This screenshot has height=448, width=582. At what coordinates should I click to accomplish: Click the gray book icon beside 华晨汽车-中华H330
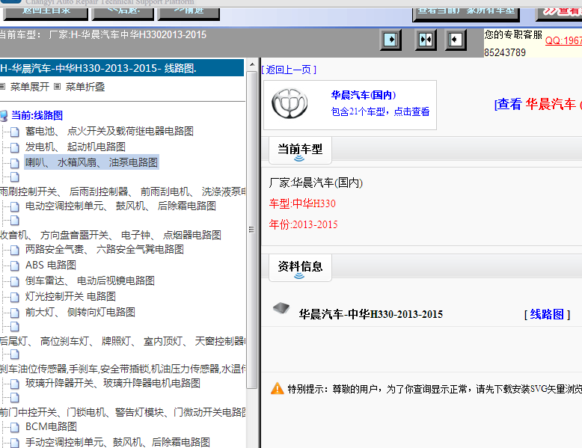(281, 308)
